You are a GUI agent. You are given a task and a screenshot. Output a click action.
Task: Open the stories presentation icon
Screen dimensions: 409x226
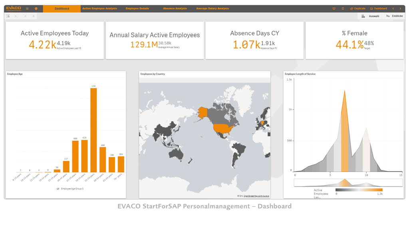pos(334,9)
